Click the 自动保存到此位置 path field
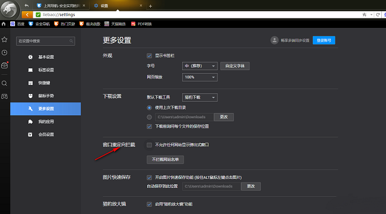Screen dimensions: 386x214 (x=211, y=186)
